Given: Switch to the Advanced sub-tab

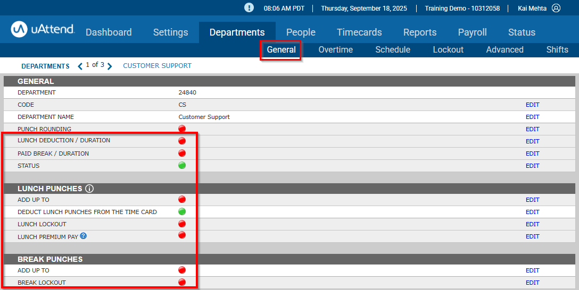Looking at the screenshot, I should (x=505, y=50).
